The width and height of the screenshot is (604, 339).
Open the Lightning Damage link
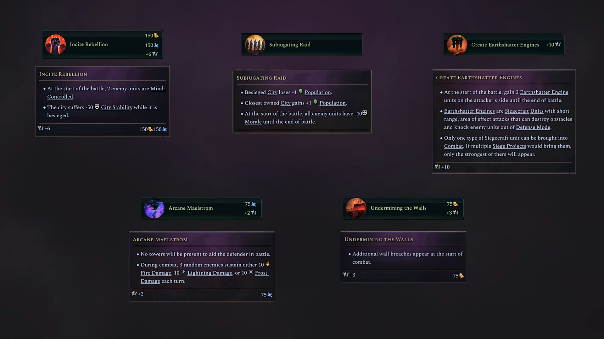(210, 273)
